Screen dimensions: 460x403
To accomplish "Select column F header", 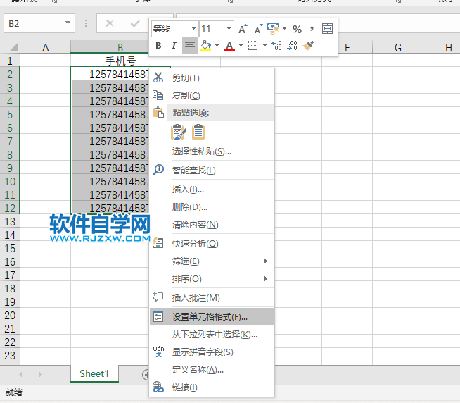I will click(x=347, y=47).
